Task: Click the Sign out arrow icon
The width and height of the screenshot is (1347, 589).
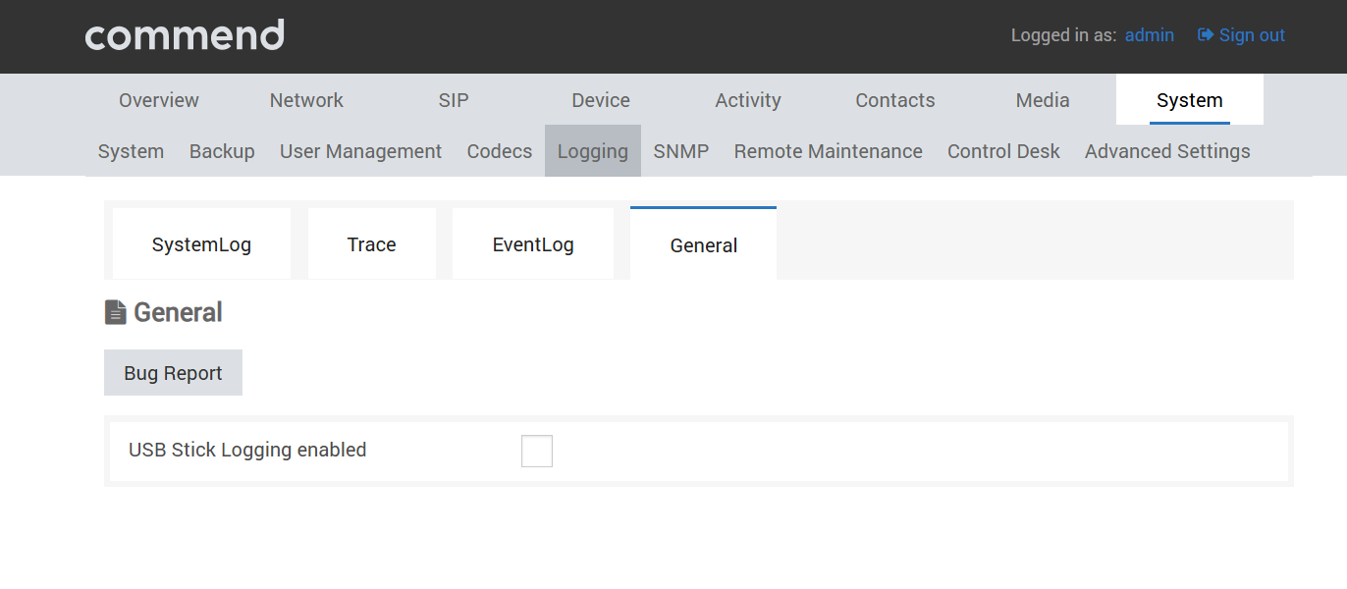Action: (1206, 35)
